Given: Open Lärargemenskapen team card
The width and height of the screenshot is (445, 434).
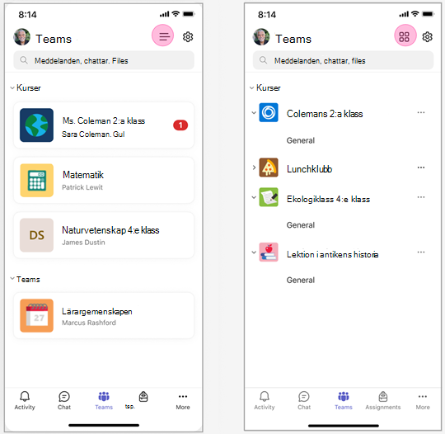Looking at the screenshot, I should coord(104,315).
